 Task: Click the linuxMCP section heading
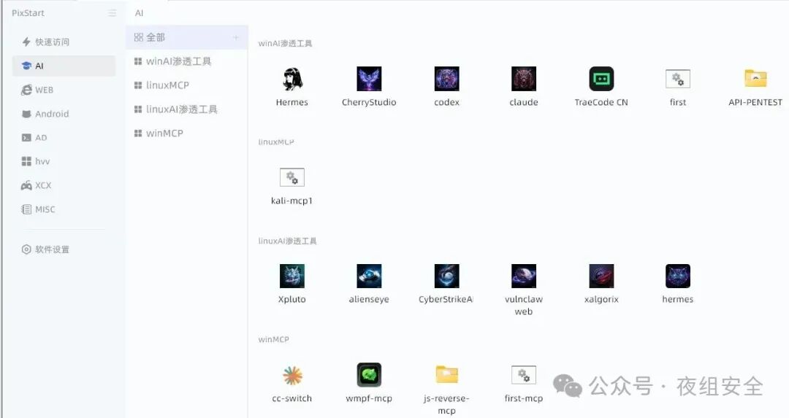(276, 142)
